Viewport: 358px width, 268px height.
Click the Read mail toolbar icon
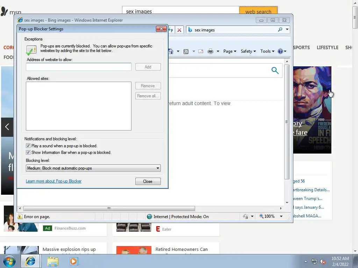coord(201,51)
